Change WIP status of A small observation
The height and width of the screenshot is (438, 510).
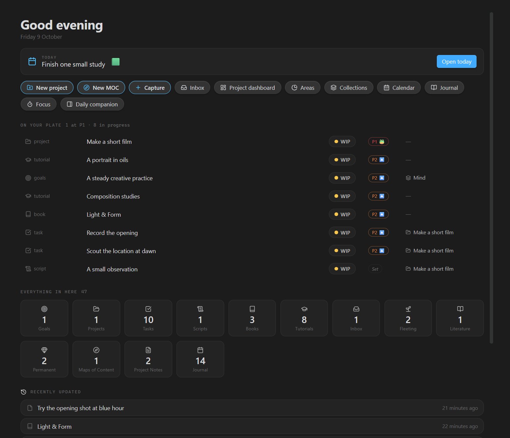342,269
